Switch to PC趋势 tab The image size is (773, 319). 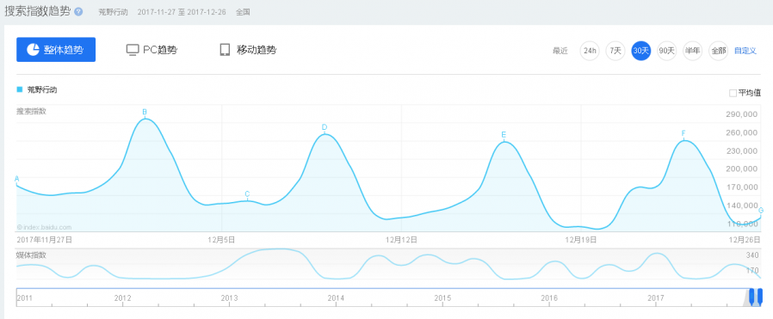click(x=152, y=50)
